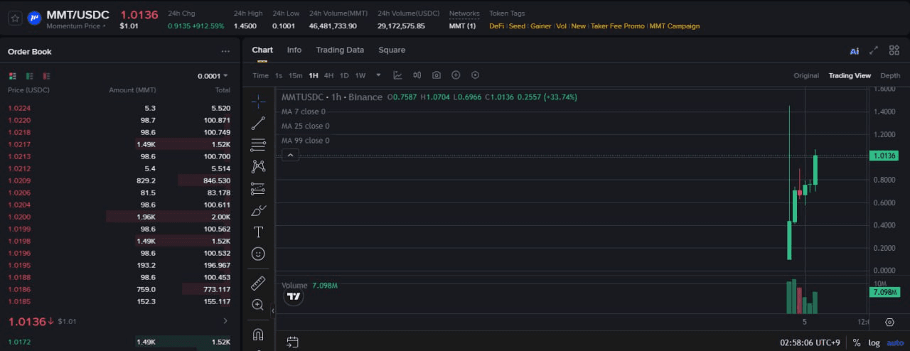
Task: Select the 15m interval
Action: click(295, 75)
